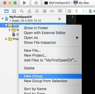The width and height of the screenshot is (95, 94).
Task: Select the C++ source file icon
Action: click(x=14, y=34)
